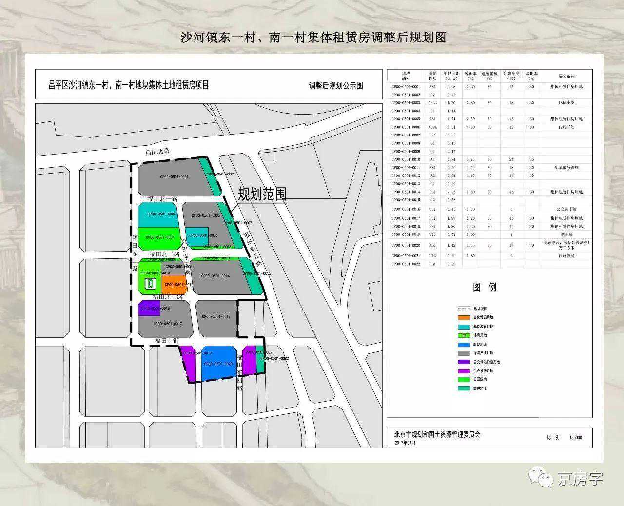Screen dimensions: 624x506
Task: Click the 福田北路 road label
Action: click(x=156, y=152)
